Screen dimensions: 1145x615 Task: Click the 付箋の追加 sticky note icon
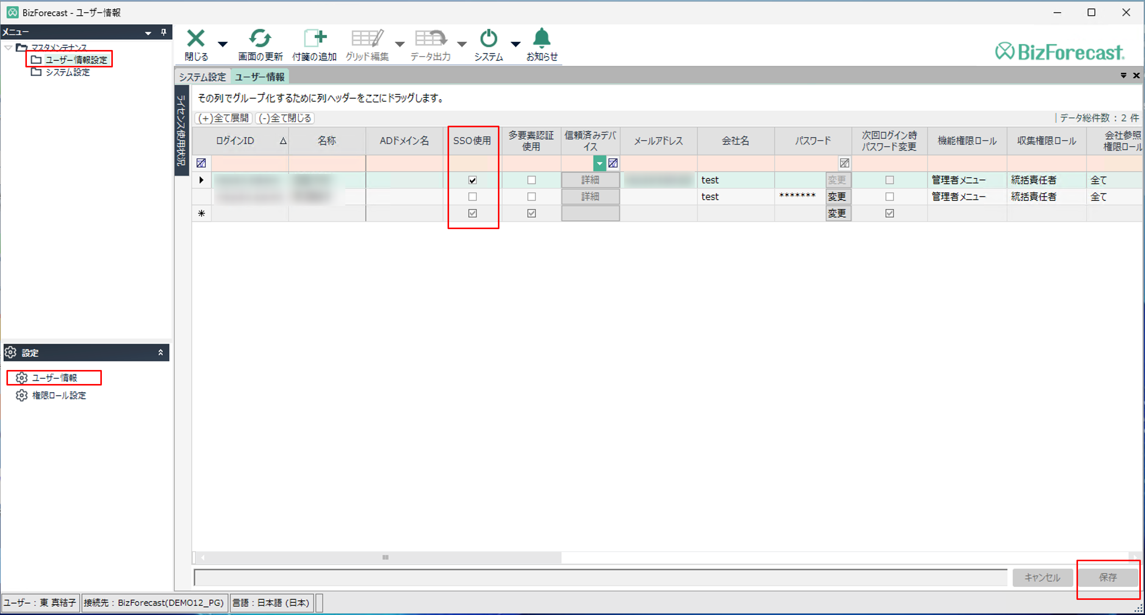[x=315, y=38]
